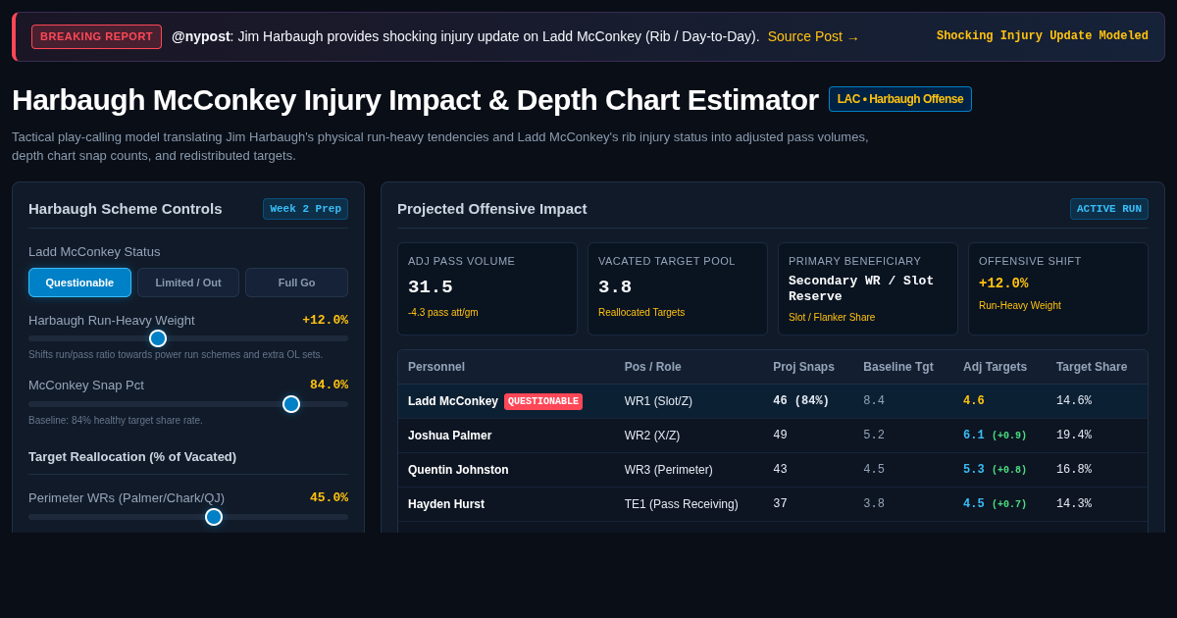Select the Joshua Palmer name cell
The image size is (1177, 618).
450,436
